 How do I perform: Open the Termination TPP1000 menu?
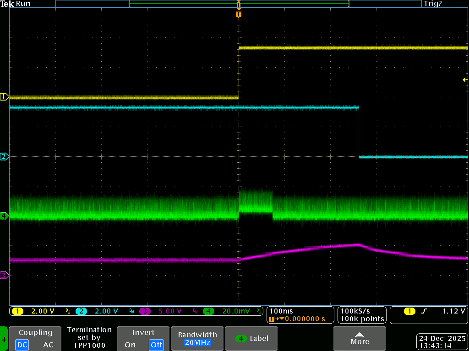click(x=89, y=339)
